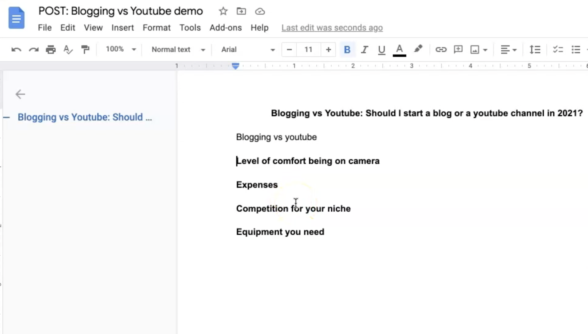Move document with folder icon

point(241,11)
